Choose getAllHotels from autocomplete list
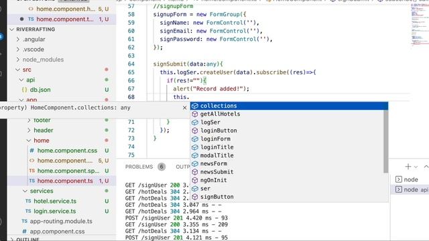 click(x=287, y=114)
